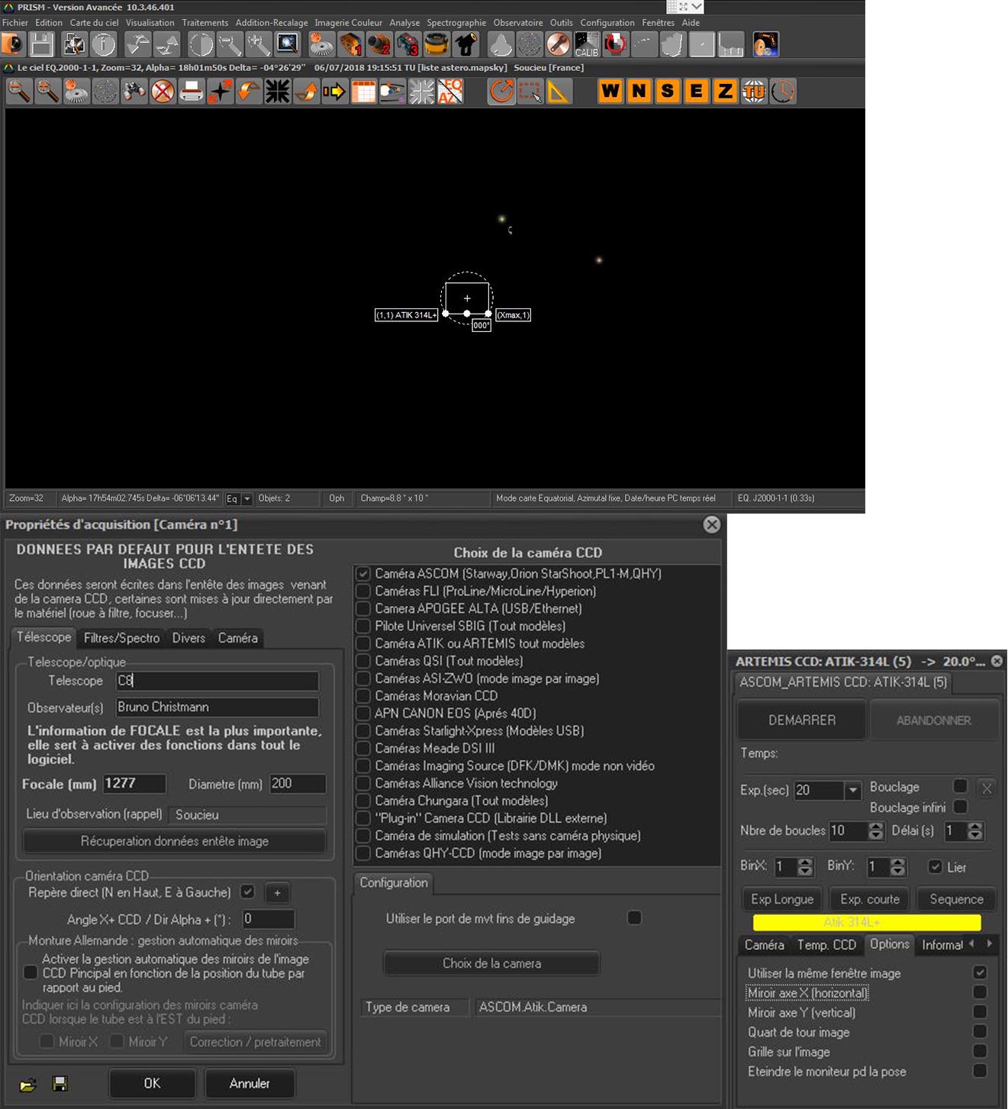Click the Focale (mm) input field
1008x1109 pixels.
pyautogui.click(x=134, y=784)
